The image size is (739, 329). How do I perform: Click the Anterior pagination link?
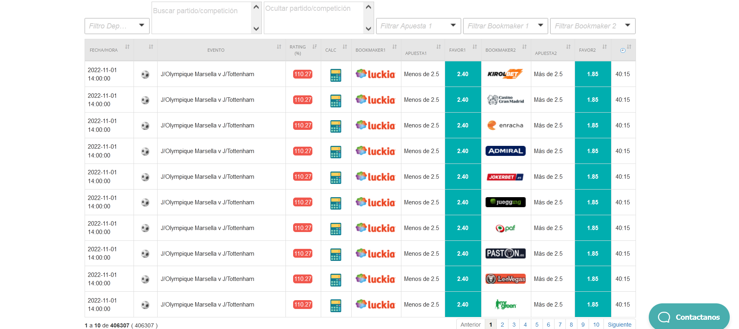click(471, 324)
